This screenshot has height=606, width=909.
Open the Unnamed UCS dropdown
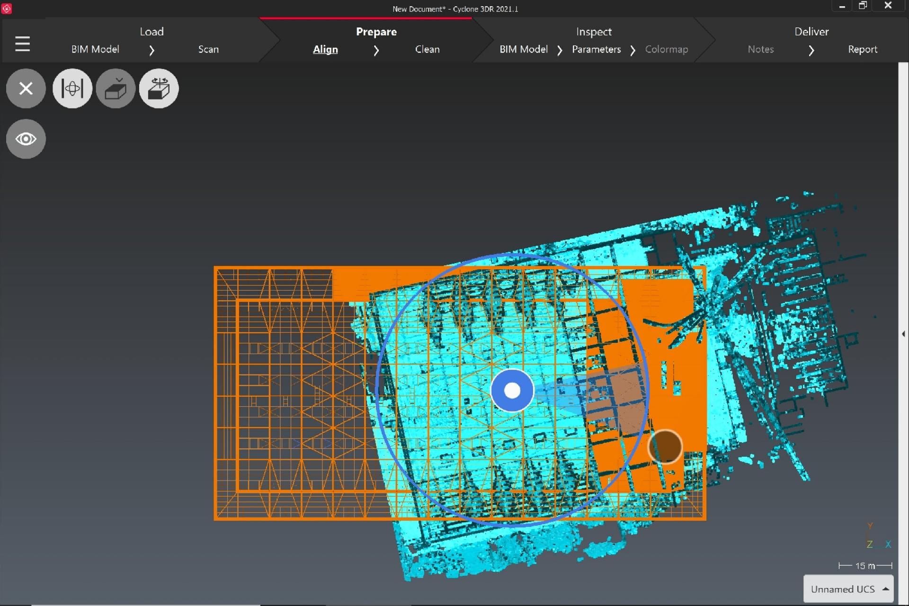pyautogui.click(x=848, y=589)
